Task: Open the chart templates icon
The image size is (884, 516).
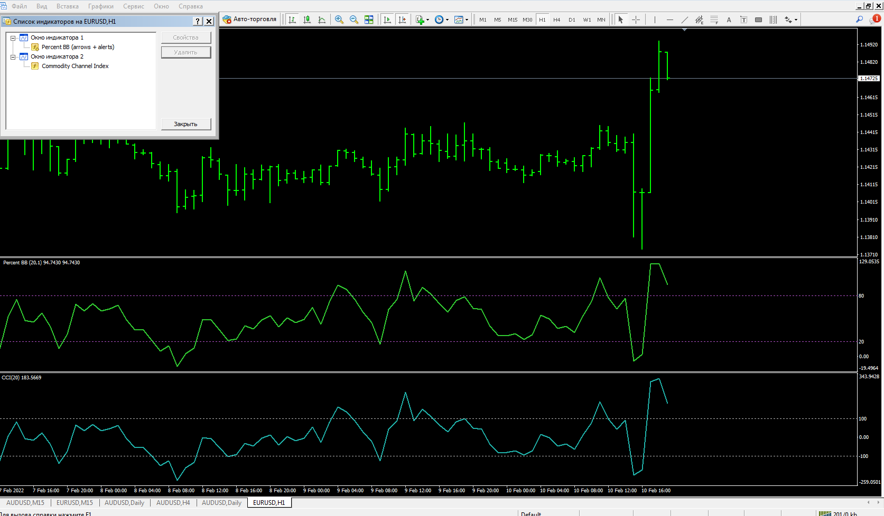Action: pyautogui.click(x=459, y=20)
